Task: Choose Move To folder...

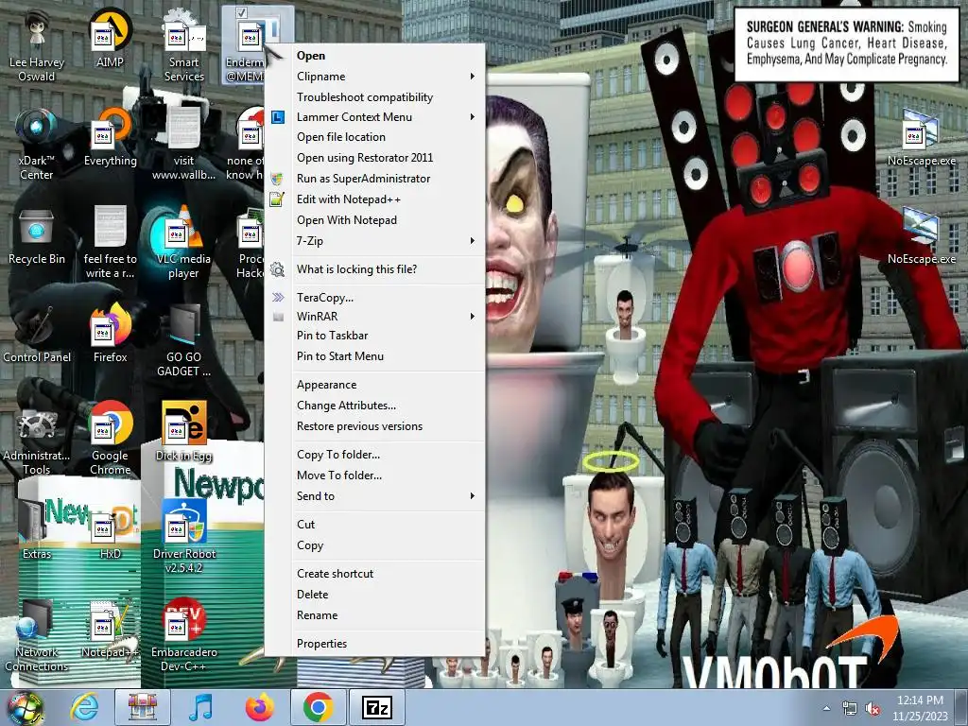Action: [x=375, y=475]
